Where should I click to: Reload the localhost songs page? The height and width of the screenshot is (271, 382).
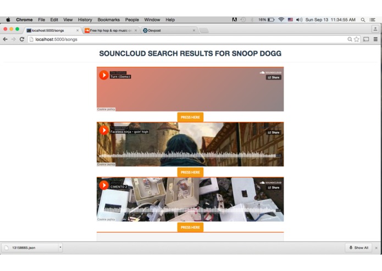point(22,39)
